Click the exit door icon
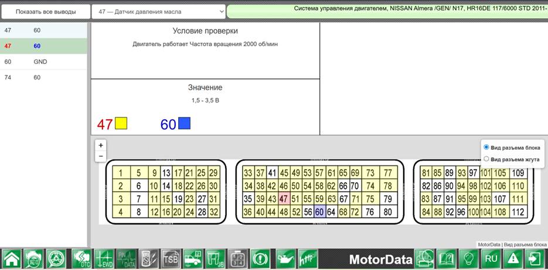Screen dimensions: 548x270 coord(535,259)
